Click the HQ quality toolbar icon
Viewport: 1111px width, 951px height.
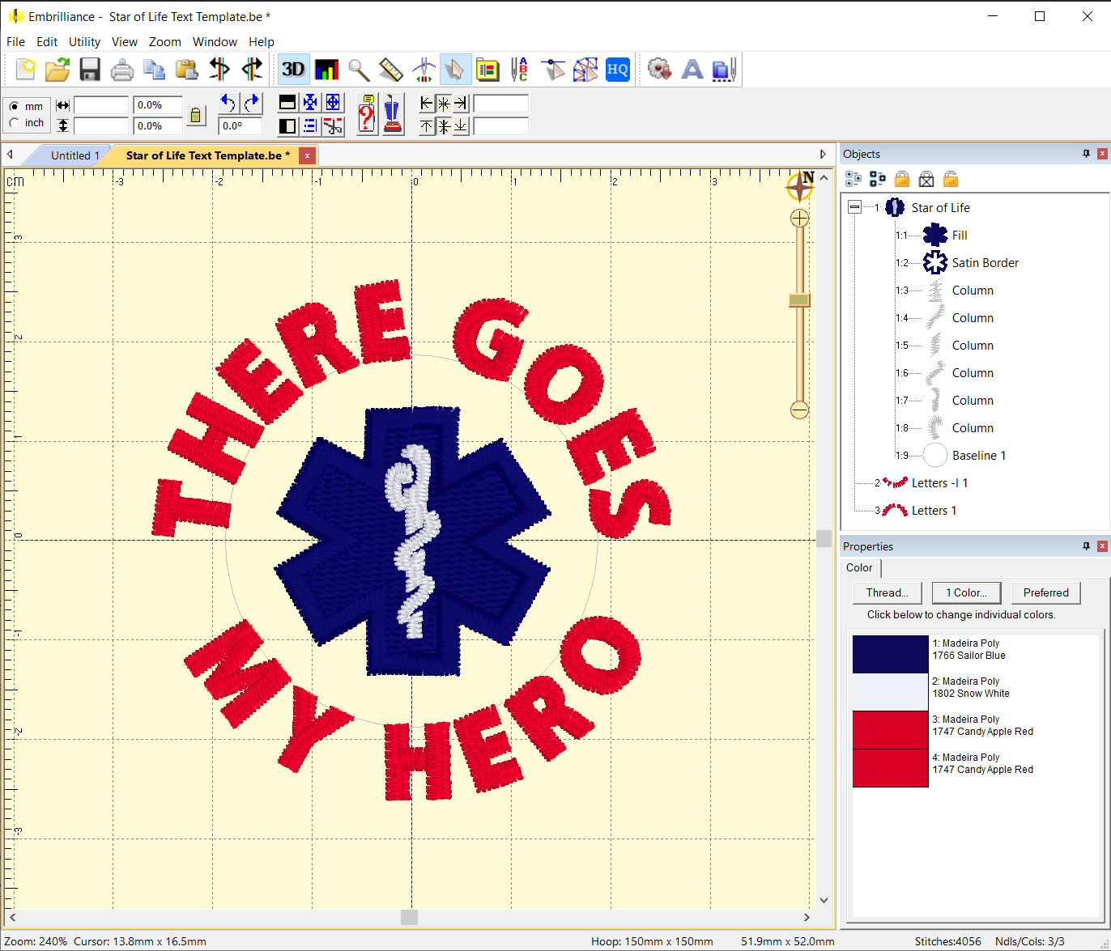tap(618, 70)
